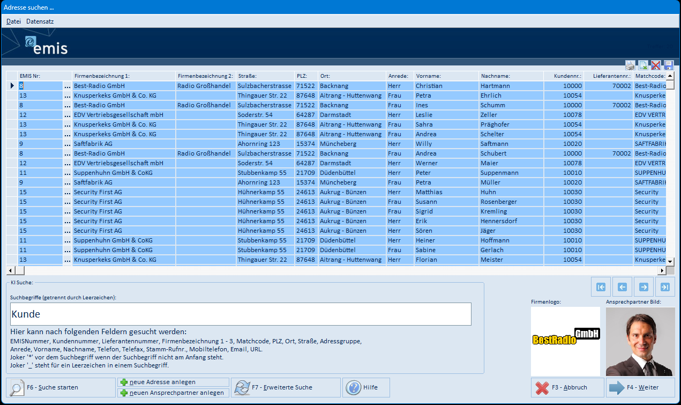Open ellipsis button in Florian Meister row

click(x=67, y=260)
